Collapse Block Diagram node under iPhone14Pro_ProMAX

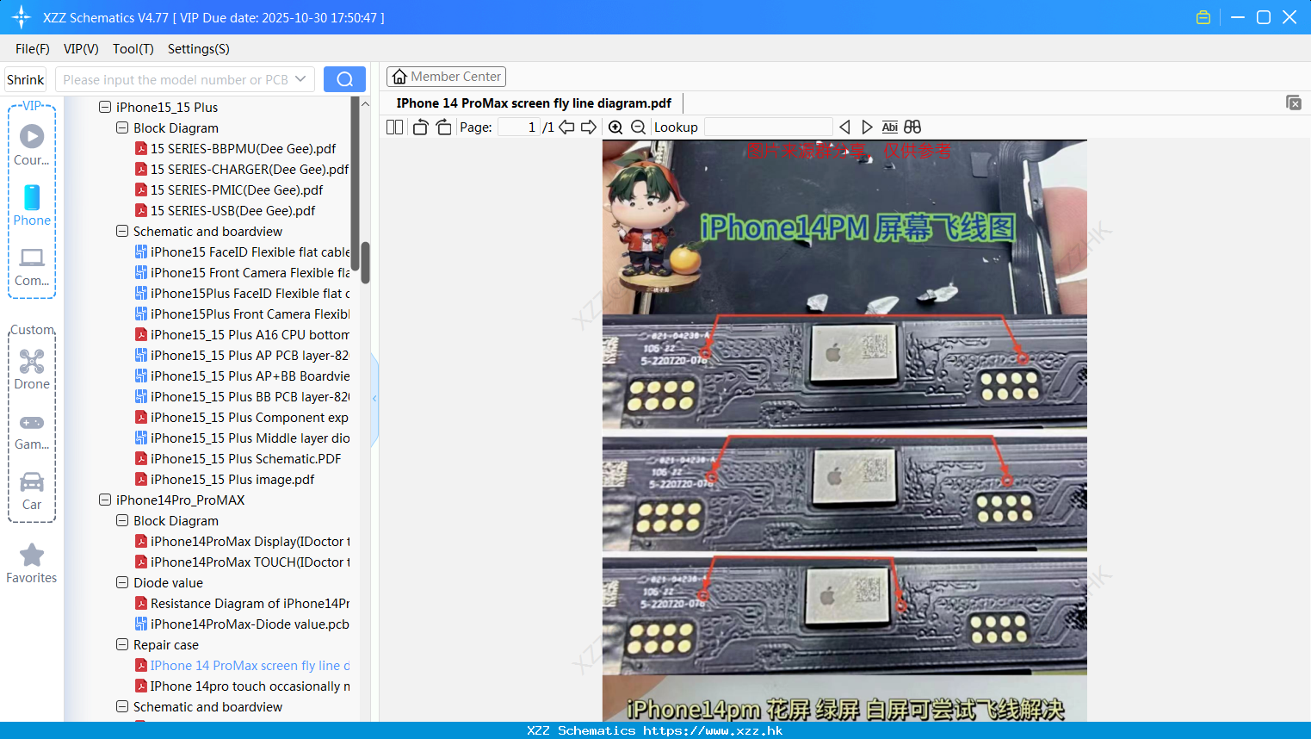click(x=122, y=521)
